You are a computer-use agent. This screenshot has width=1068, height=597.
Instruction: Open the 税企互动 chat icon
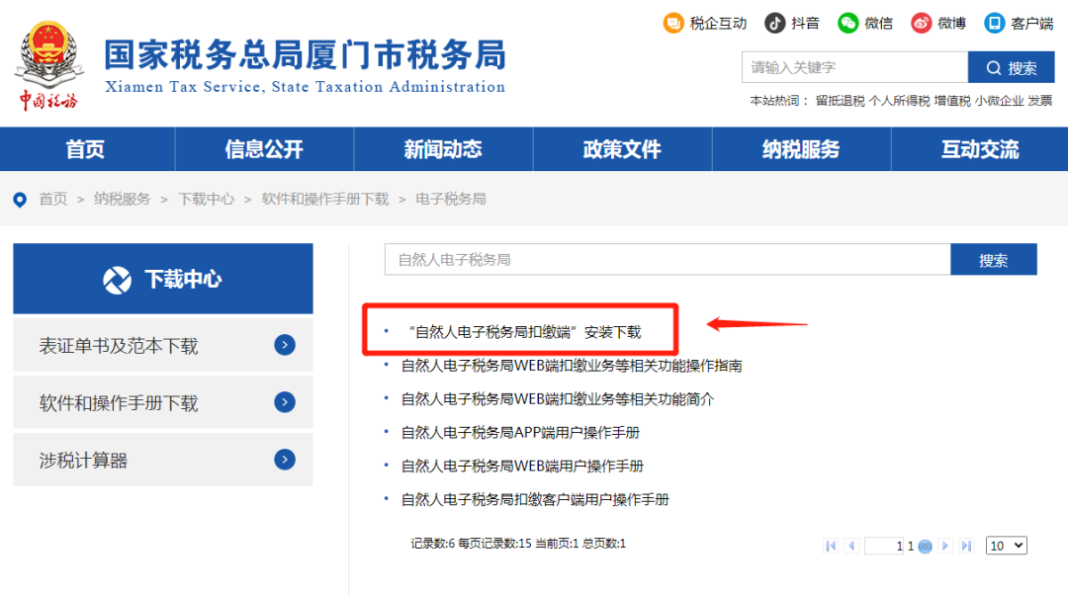tap(673, 23)
